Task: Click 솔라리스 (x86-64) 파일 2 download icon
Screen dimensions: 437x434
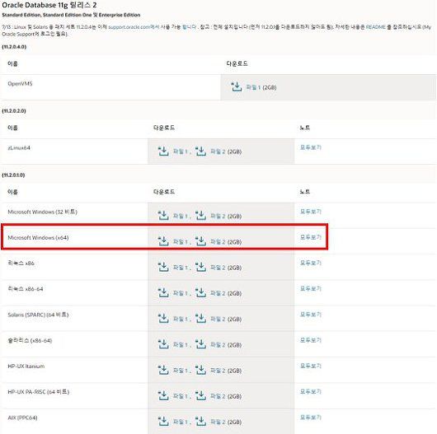Action: [x=200, y=344]
